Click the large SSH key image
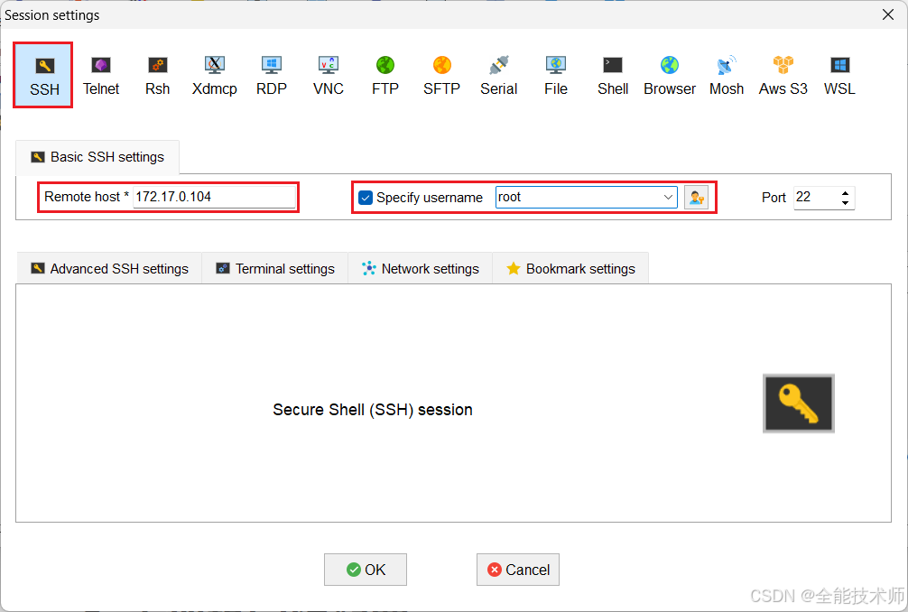This screenshot has width=908, height=612. pyautogui.click(x=799, y=403)
